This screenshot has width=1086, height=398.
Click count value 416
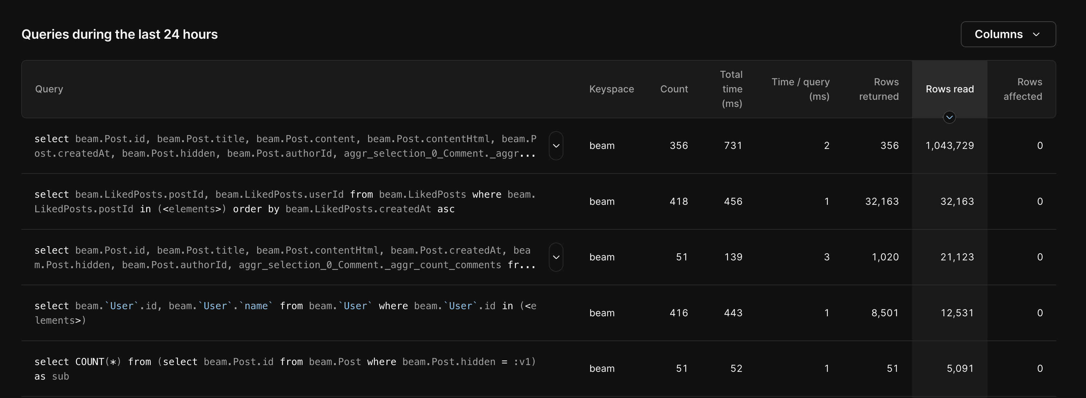pyautogui.click(x=678, y=313)
